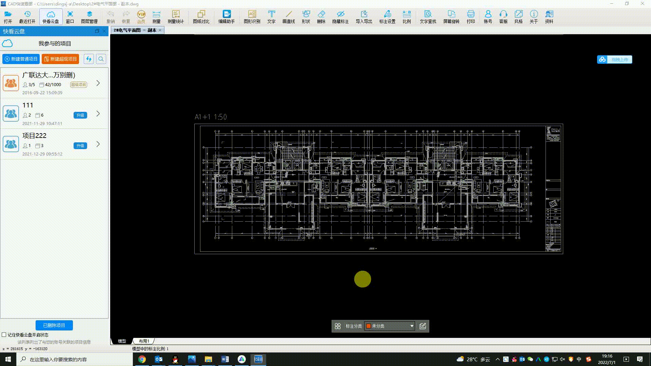This screenshot has width=651, height=366.
Task: Open the 风格 style tool
Action: pos(518,17)
